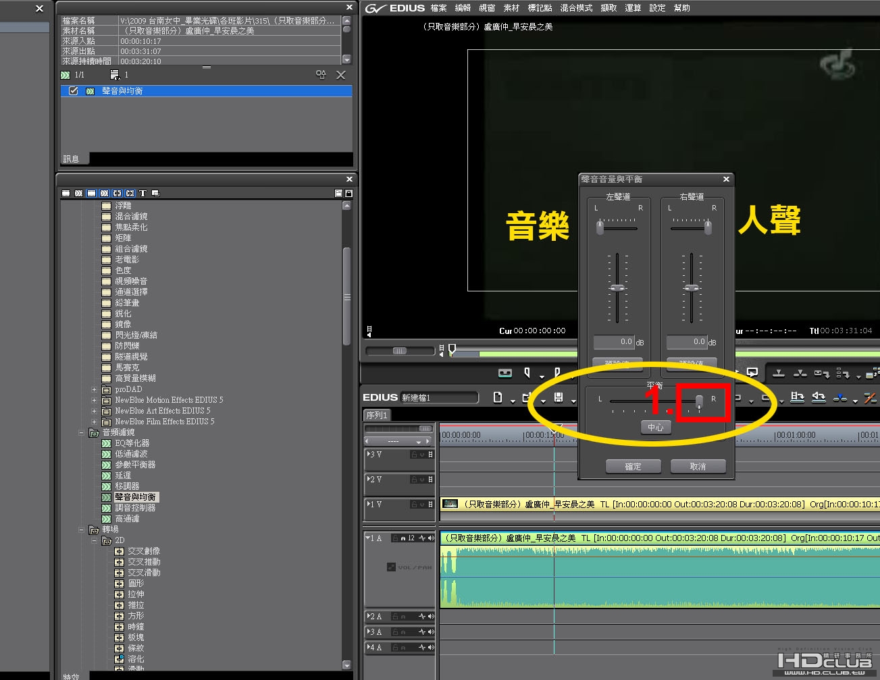Toggle video visibility on track 1 V
Image resolution: width=880 pixels, height=680 pixels.
point(430,505)
